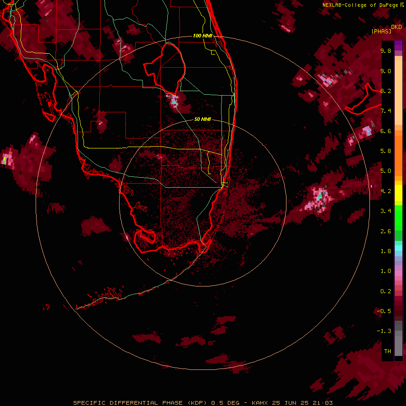Click the 0.5 DEG elevation text
The image size is (406, 406).
[x=225, y=403]
